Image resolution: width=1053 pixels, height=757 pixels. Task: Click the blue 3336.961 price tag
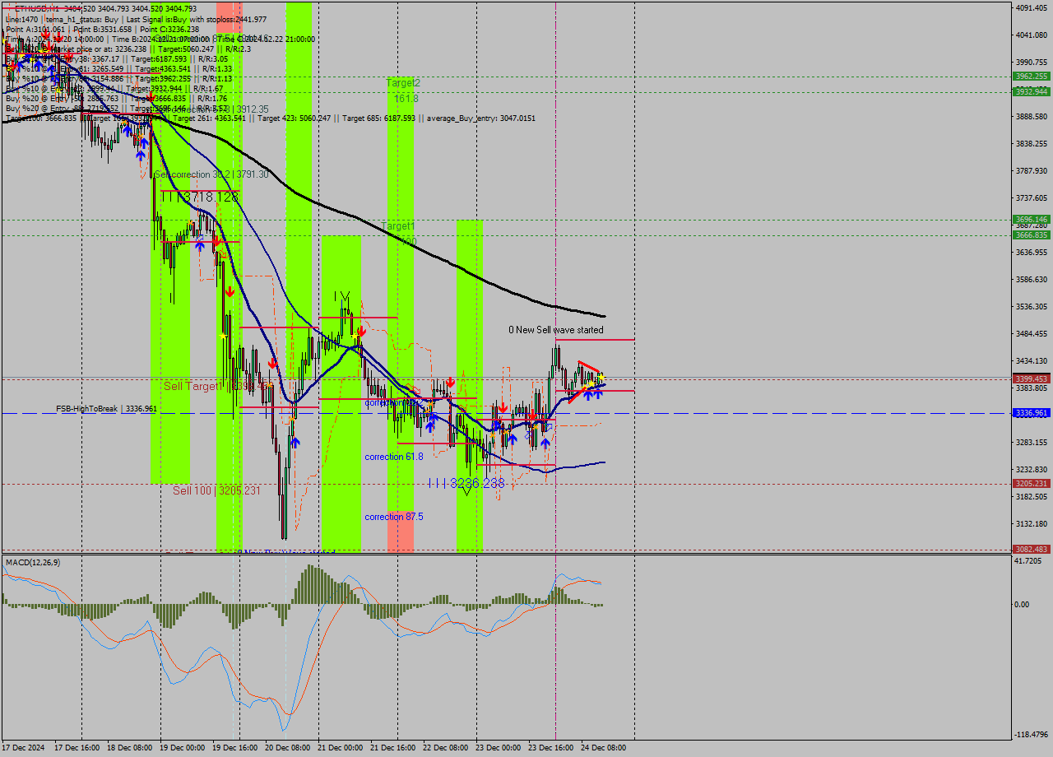[x=1031, y=413]
